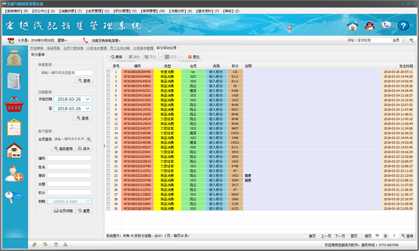The width and height of the screenshot is (419, 251).
Task: Check the select-all checkbox in table header
Action: (108, 66)
